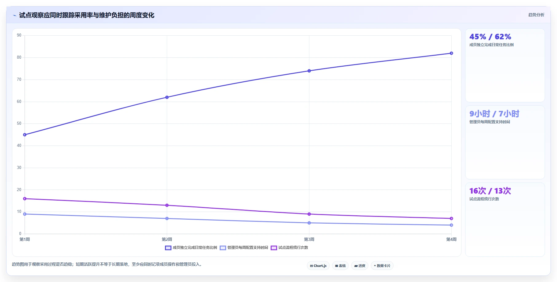Image resolution: width=557 pixels, height=282 pixels.
Task: Toggle the 管理员每周配置支持时间 legend series
Action: pyautogui.click(x=244, y=248)
